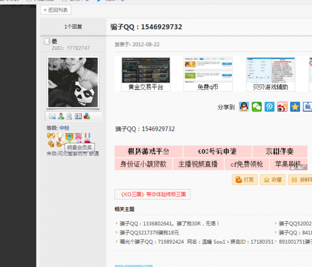312x267 pixels.
Task: Share to Tencent Pengyou blue icon
Action: (269, 107)
